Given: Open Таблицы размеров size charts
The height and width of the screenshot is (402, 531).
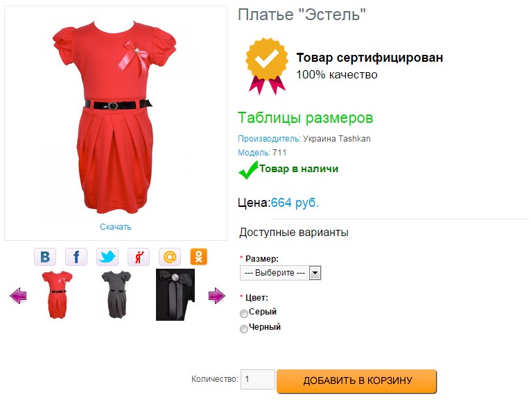Looking at the screenshot, I should click(305, 118).
